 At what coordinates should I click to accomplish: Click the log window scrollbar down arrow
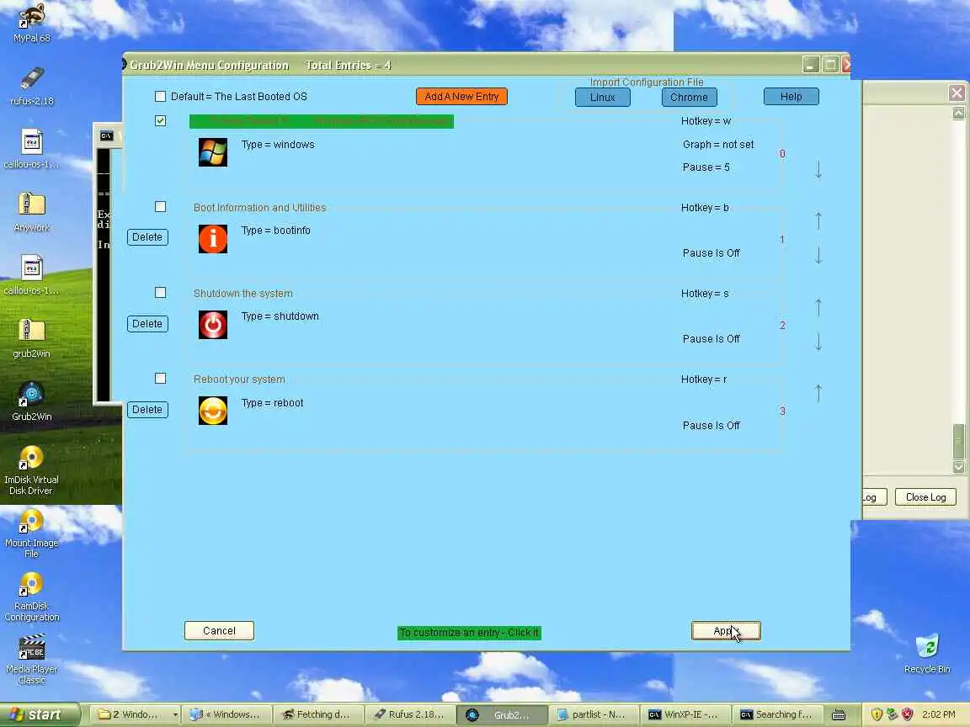(x=958, y=467)
